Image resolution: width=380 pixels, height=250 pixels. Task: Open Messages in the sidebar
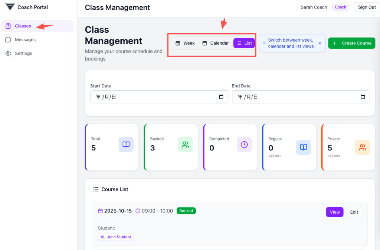tap(25, 40)
